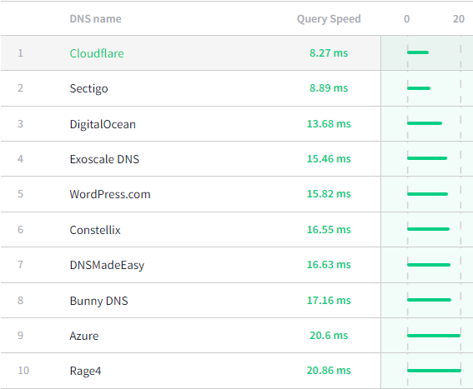The width and height of the screenshot is (473, 389).
Task: Click the chart axis label 20
Action: pyautogui.click(x=459, y=19)
